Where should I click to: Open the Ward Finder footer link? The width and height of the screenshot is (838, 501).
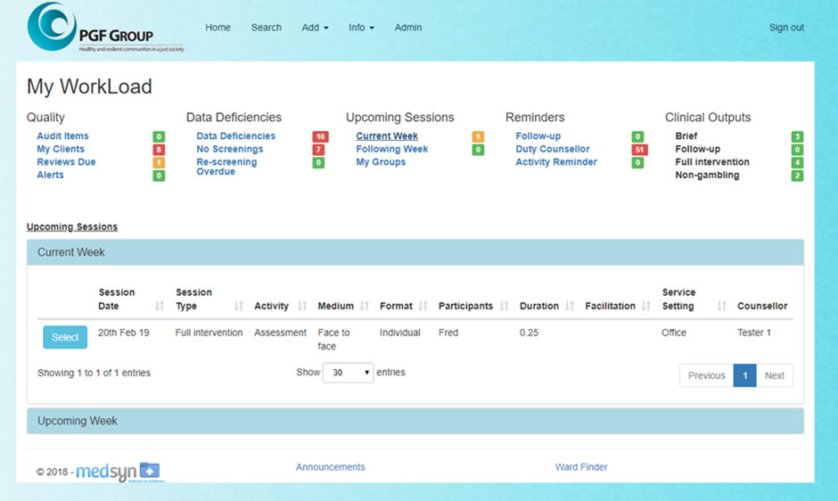(580, 467)
